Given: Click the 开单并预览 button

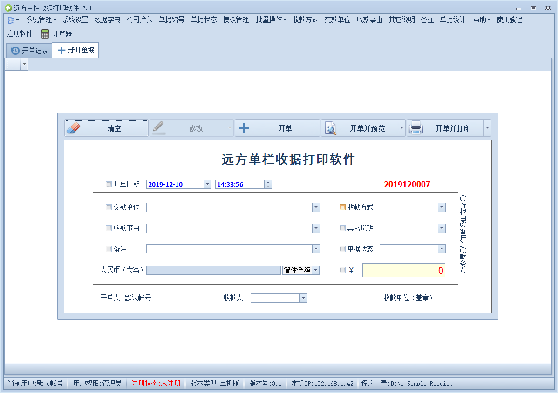Looking at the screenshot, I should 360,128.
